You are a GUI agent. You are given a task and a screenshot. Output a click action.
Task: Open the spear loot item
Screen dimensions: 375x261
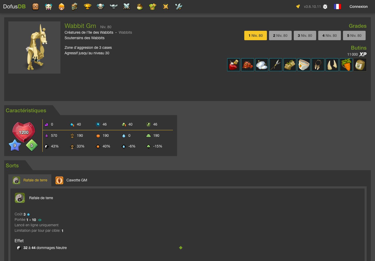coord(276,65)
